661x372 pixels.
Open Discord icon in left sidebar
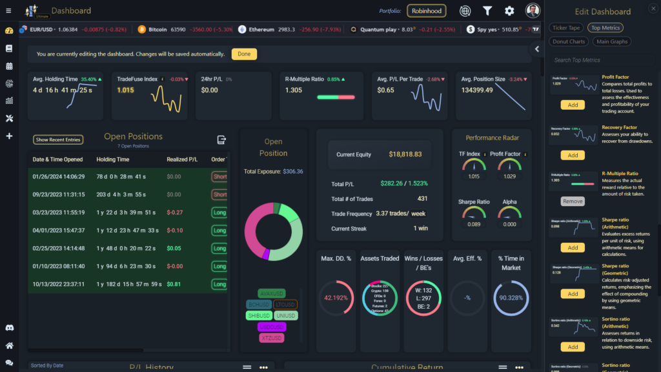[9, 327]
